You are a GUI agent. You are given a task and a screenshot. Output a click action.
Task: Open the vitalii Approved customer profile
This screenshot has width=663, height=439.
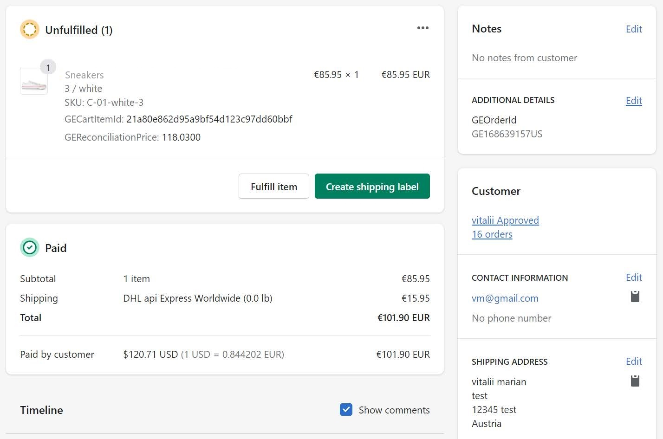[505, 220]
